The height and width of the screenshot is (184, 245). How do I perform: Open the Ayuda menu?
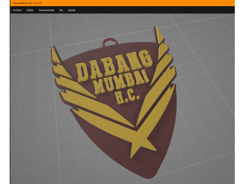click(x=72, y=10)
